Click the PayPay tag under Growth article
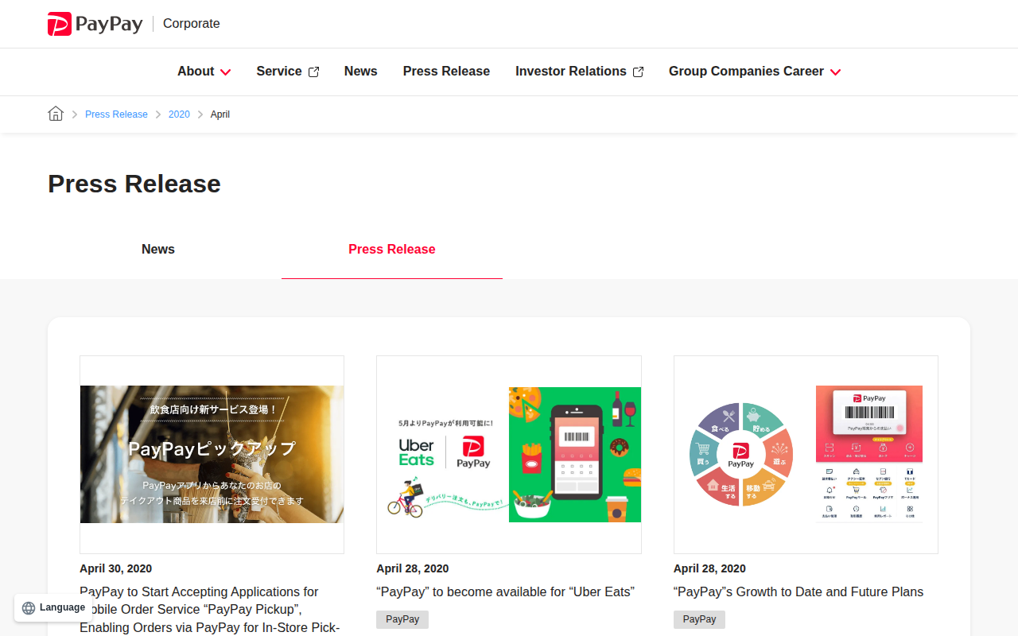This screenshot has width=1018, height=636. (x=699, y=619)
